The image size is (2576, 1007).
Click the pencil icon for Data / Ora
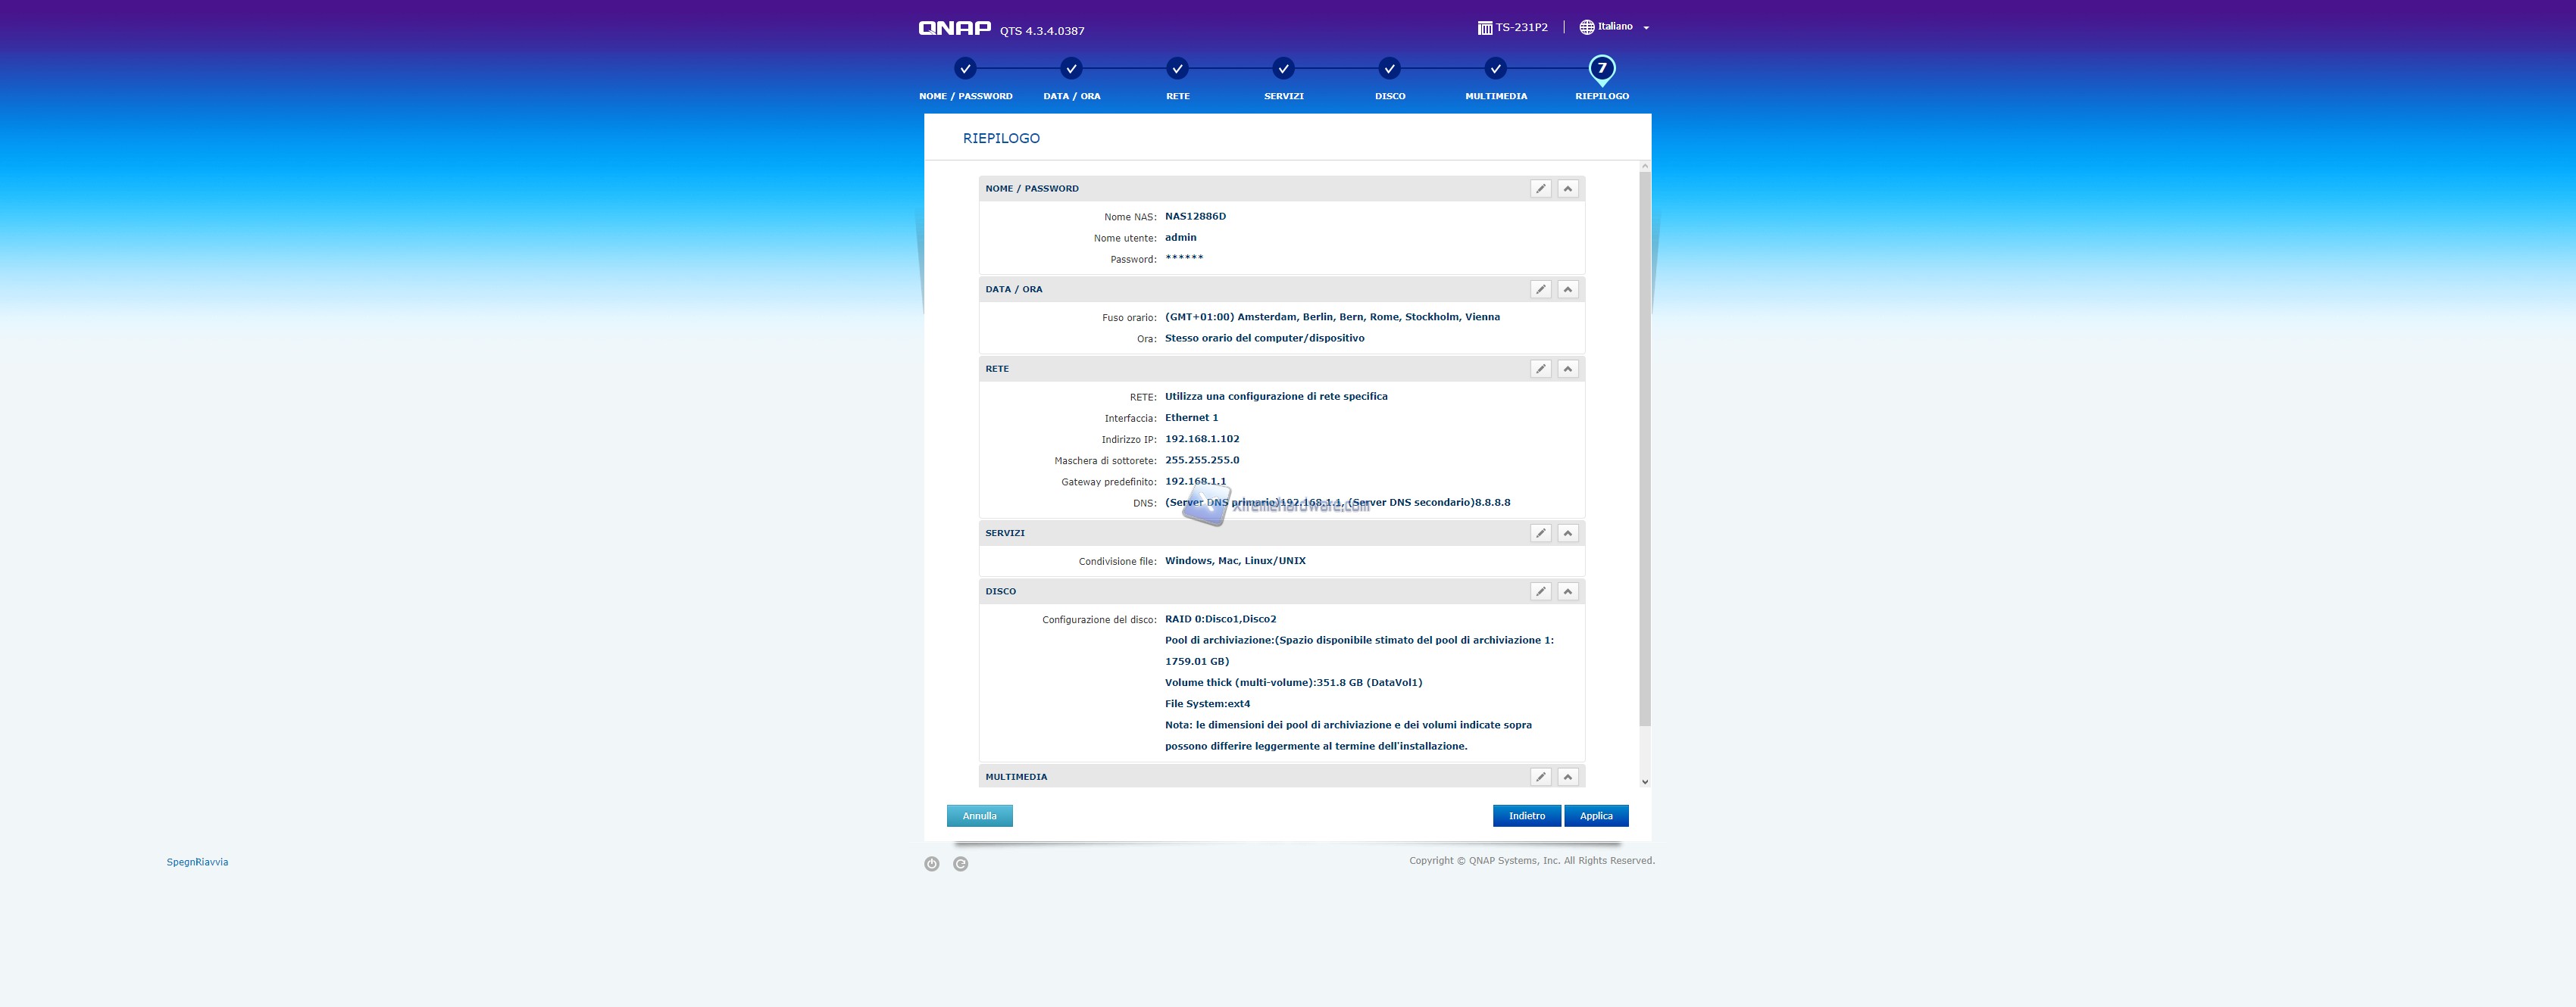coord(1540,290)
